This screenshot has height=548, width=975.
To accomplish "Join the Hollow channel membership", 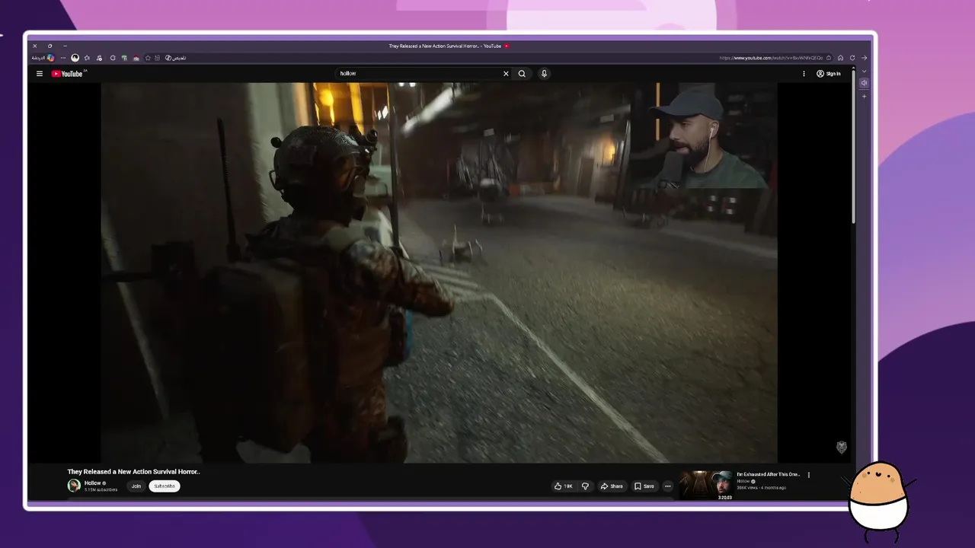I will click(x=136, y=486).
